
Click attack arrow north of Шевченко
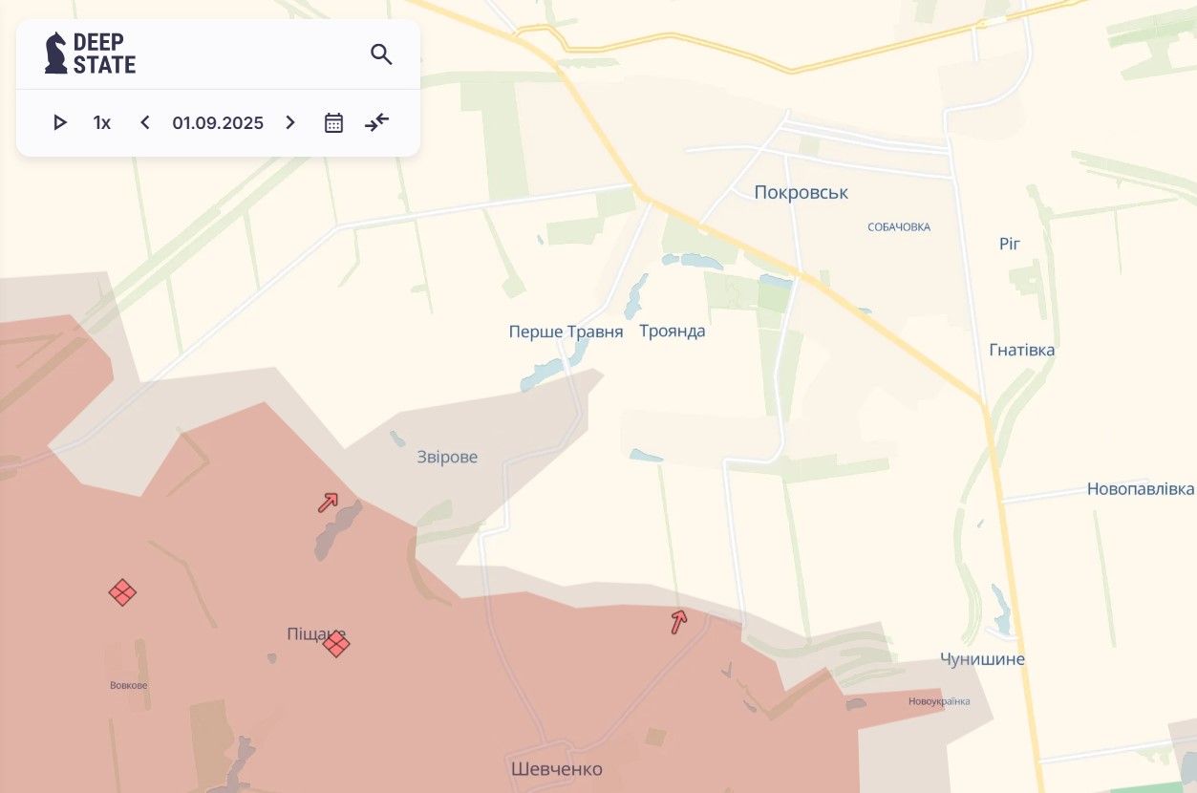(x=678, y=622)
